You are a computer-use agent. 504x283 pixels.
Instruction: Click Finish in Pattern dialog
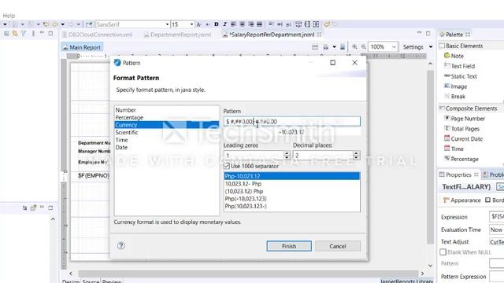[289, 246]
